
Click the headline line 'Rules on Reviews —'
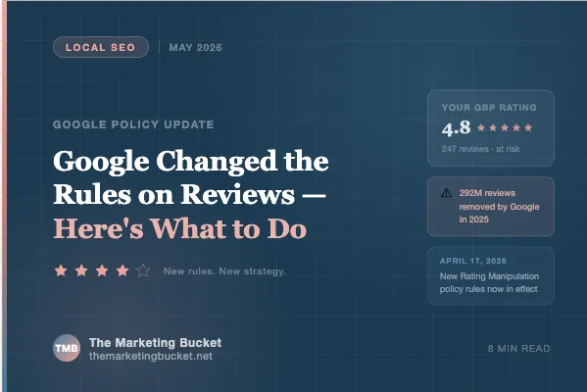189,194
